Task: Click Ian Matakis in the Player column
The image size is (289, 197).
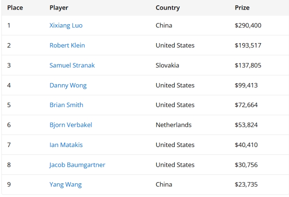Action: 66,145
